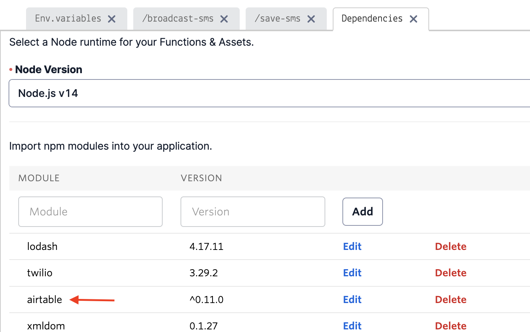Open the /broadcast-sms tab
The height and width of the screenshot is (332, 530).
[x=178, y=19]
